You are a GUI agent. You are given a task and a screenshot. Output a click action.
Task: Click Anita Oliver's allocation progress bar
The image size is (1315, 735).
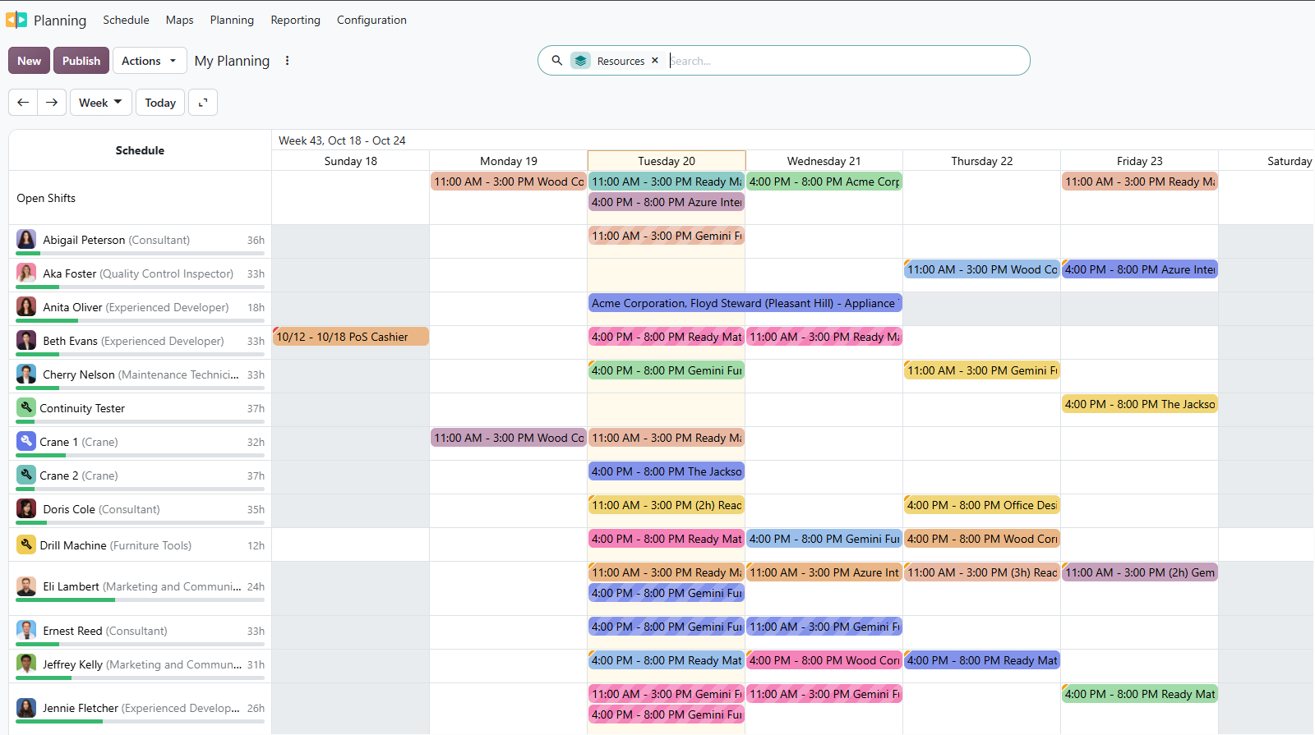tap(141, 320)
